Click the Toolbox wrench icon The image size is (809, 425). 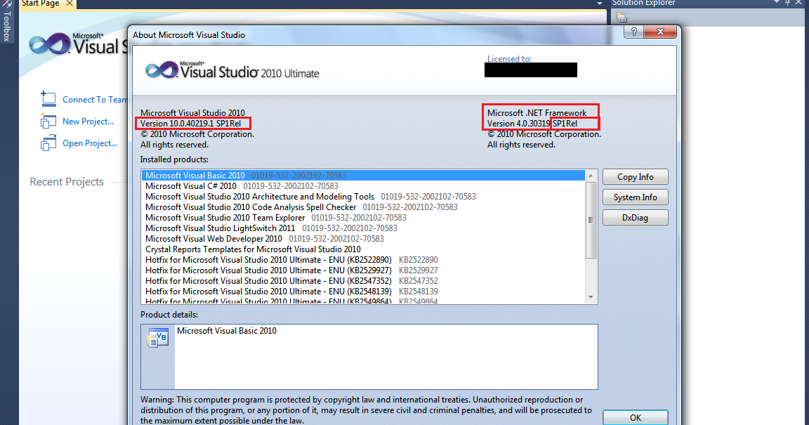tap(7, 4)
